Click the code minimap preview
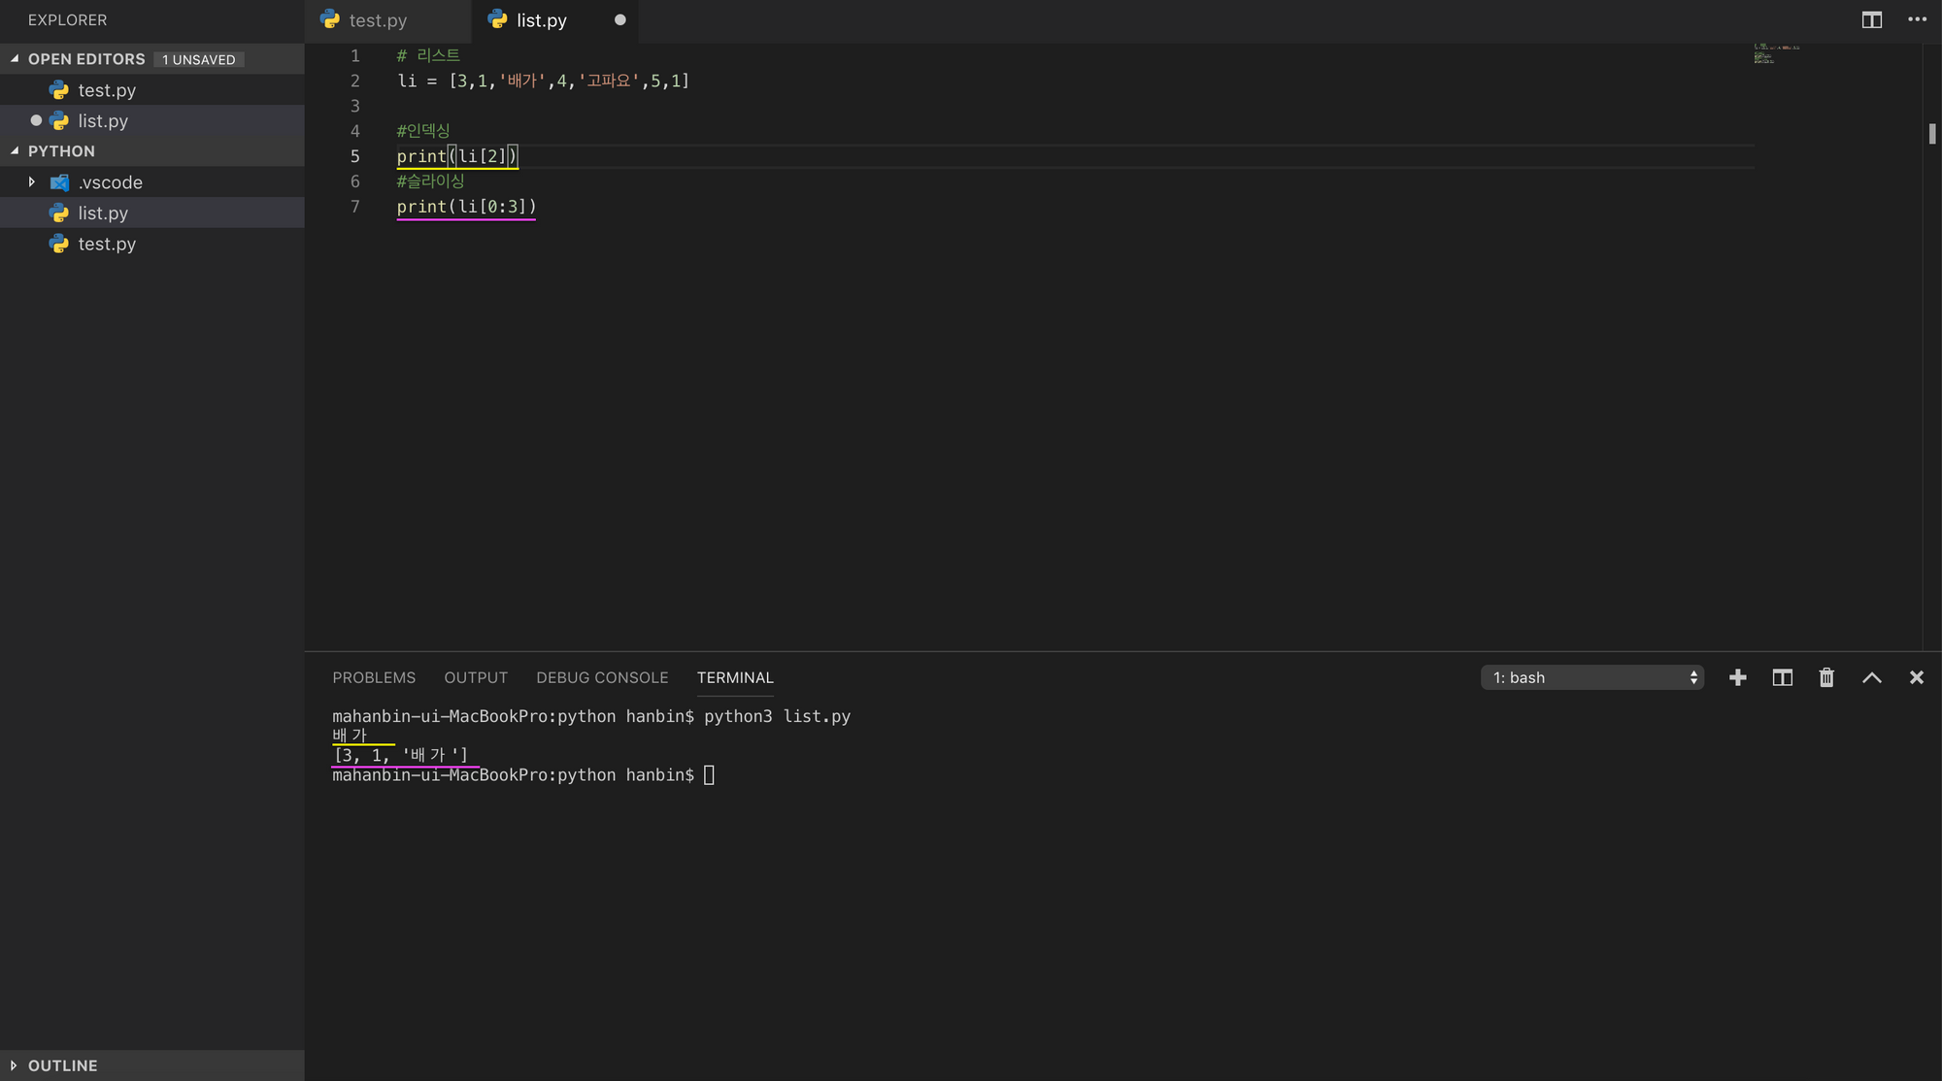The height and width of the screenshot is (1081, 1942). tap(1776, 54)
